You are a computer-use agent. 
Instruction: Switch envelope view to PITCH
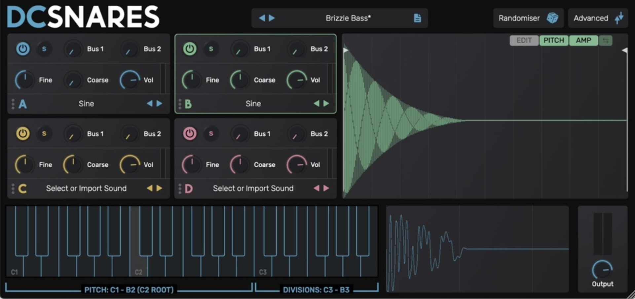pyautogui.click(x=554, y=40)
